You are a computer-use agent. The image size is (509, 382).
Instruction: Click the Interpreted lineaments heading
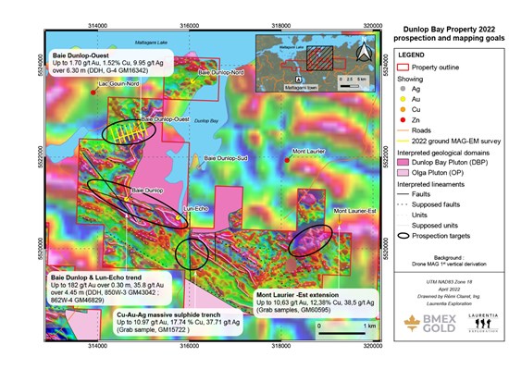click(x=430, y=184)
